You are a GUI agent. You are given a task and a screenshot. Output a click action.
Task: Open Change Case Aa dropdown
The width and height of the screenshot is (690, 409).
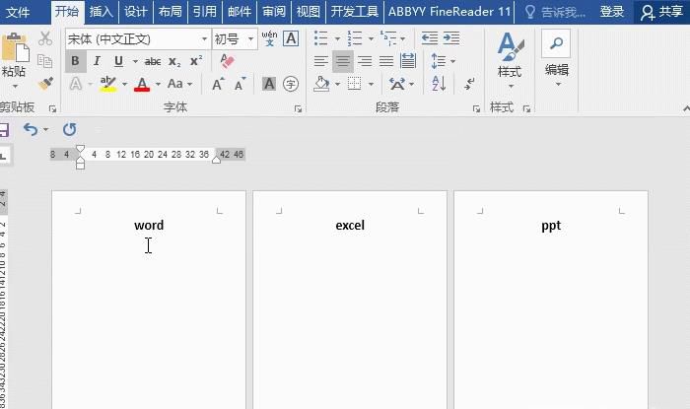pos(180,84)
